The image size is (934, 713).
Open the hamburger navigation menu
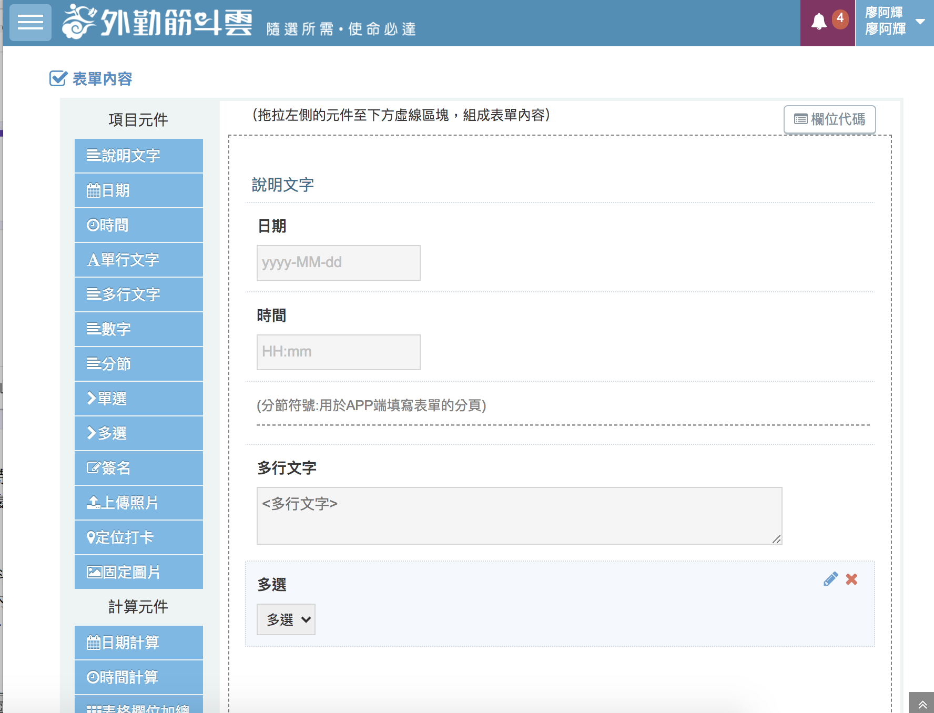tap(30, 23)
